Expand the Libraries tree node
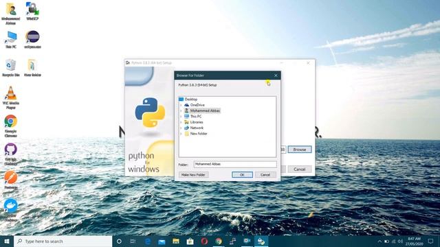440x247 pixels. 181,122
